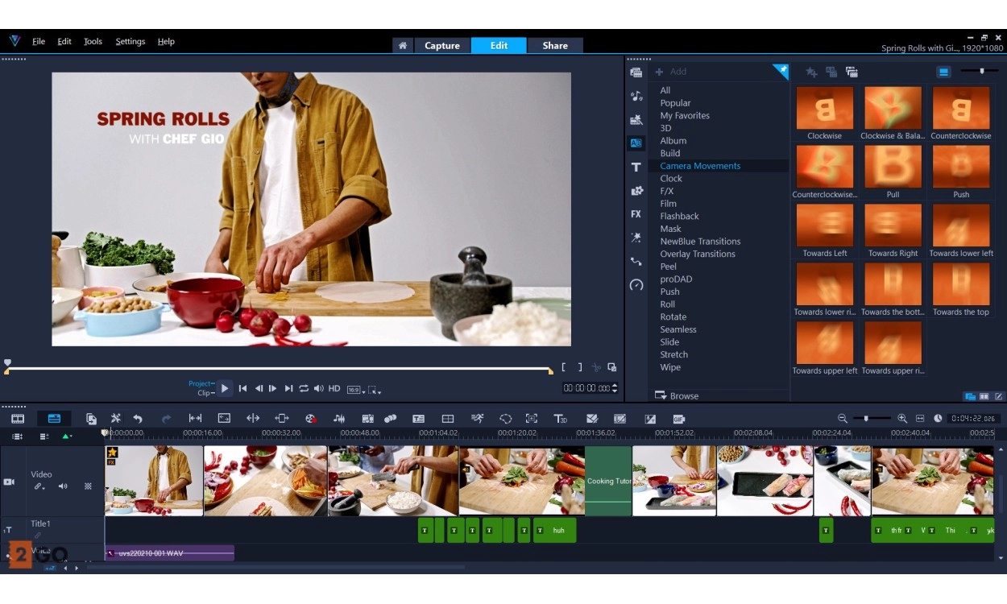Open the Motion path library icon
1007x604 pixels.
[x=636, y=262]
